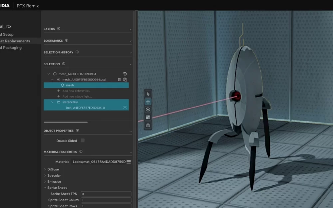Click the Sprite Sheet FPS input field
The image size is (333, 208).
tap(106, 194)
